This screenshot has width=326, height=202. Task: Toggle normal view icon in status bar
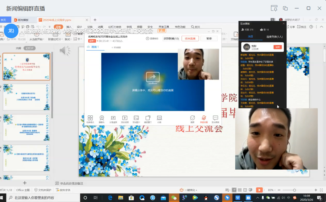(x=234, y=190)
